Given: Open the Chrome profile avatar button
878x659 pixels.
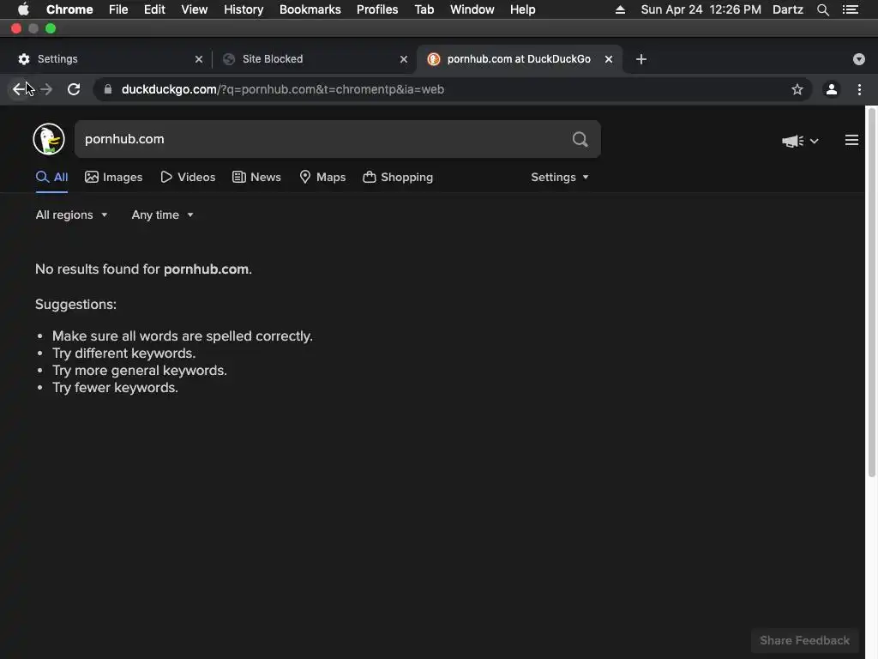Looking at the screenshot, I should [832, 89].
